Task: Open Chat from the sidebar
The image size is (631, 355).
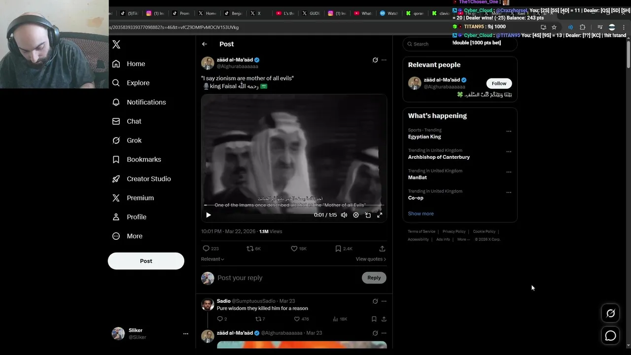Action: pos(127,121)
